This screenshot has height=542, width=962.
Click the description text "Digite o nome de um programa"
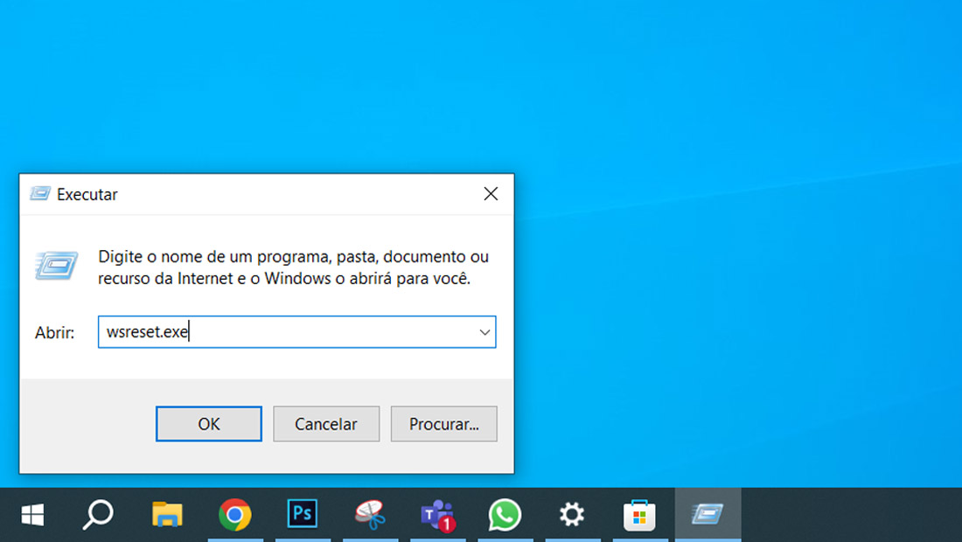tap(214, 256)
